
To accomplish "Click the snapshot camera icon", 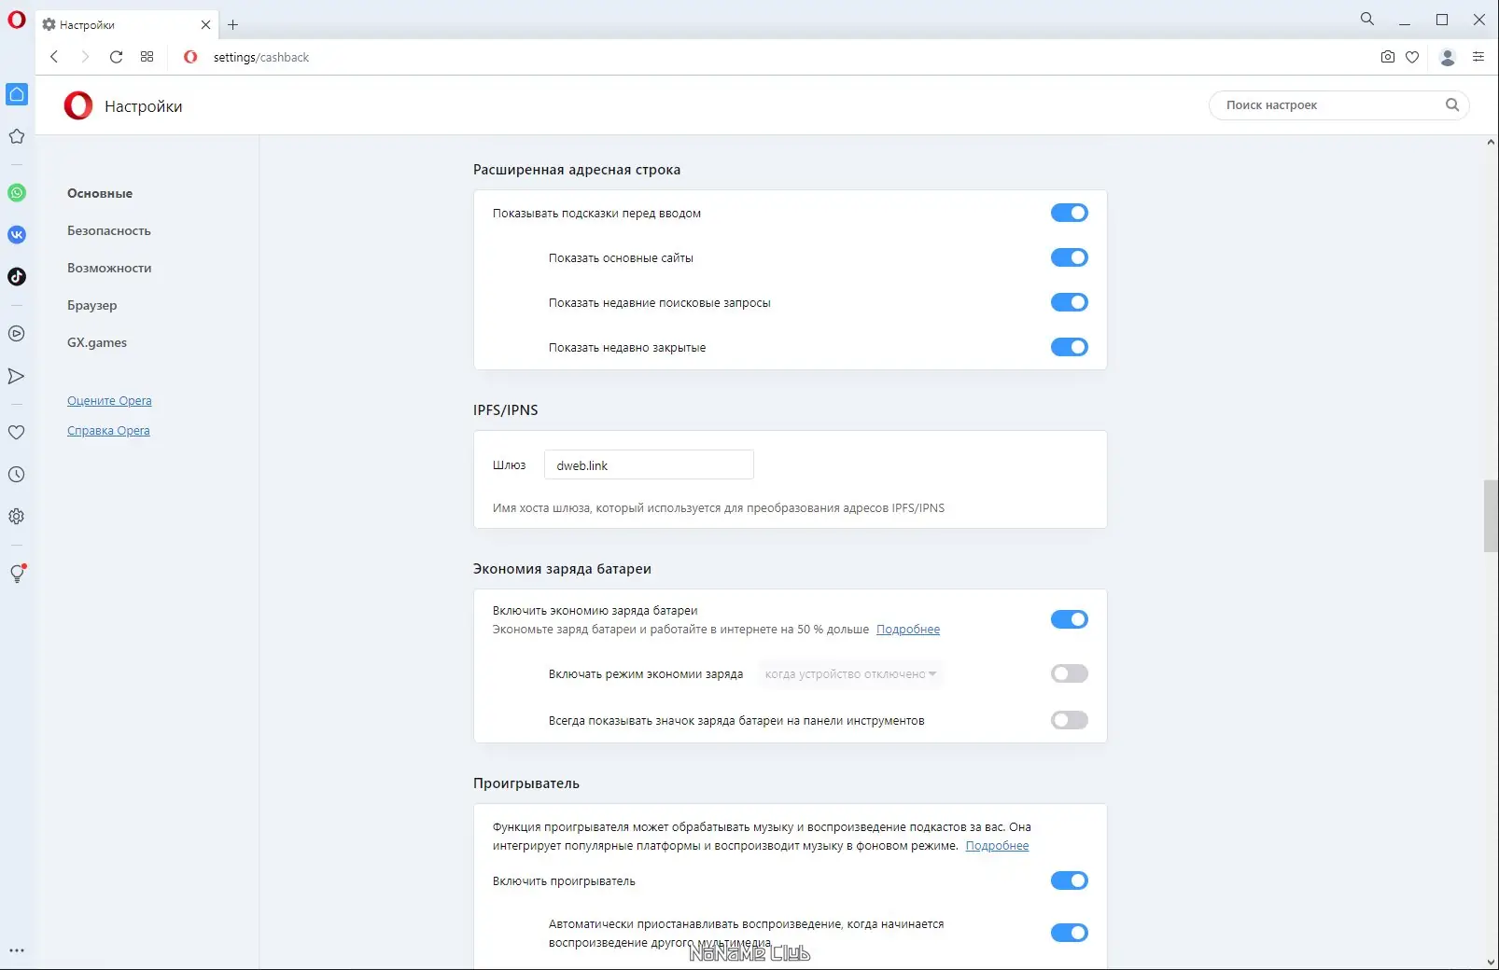I will 1388,57.
